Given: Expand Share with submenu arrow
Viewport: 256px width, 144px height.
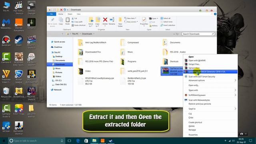Looking at the screenshot, I should pyautogui.click(x=235, y=90).
